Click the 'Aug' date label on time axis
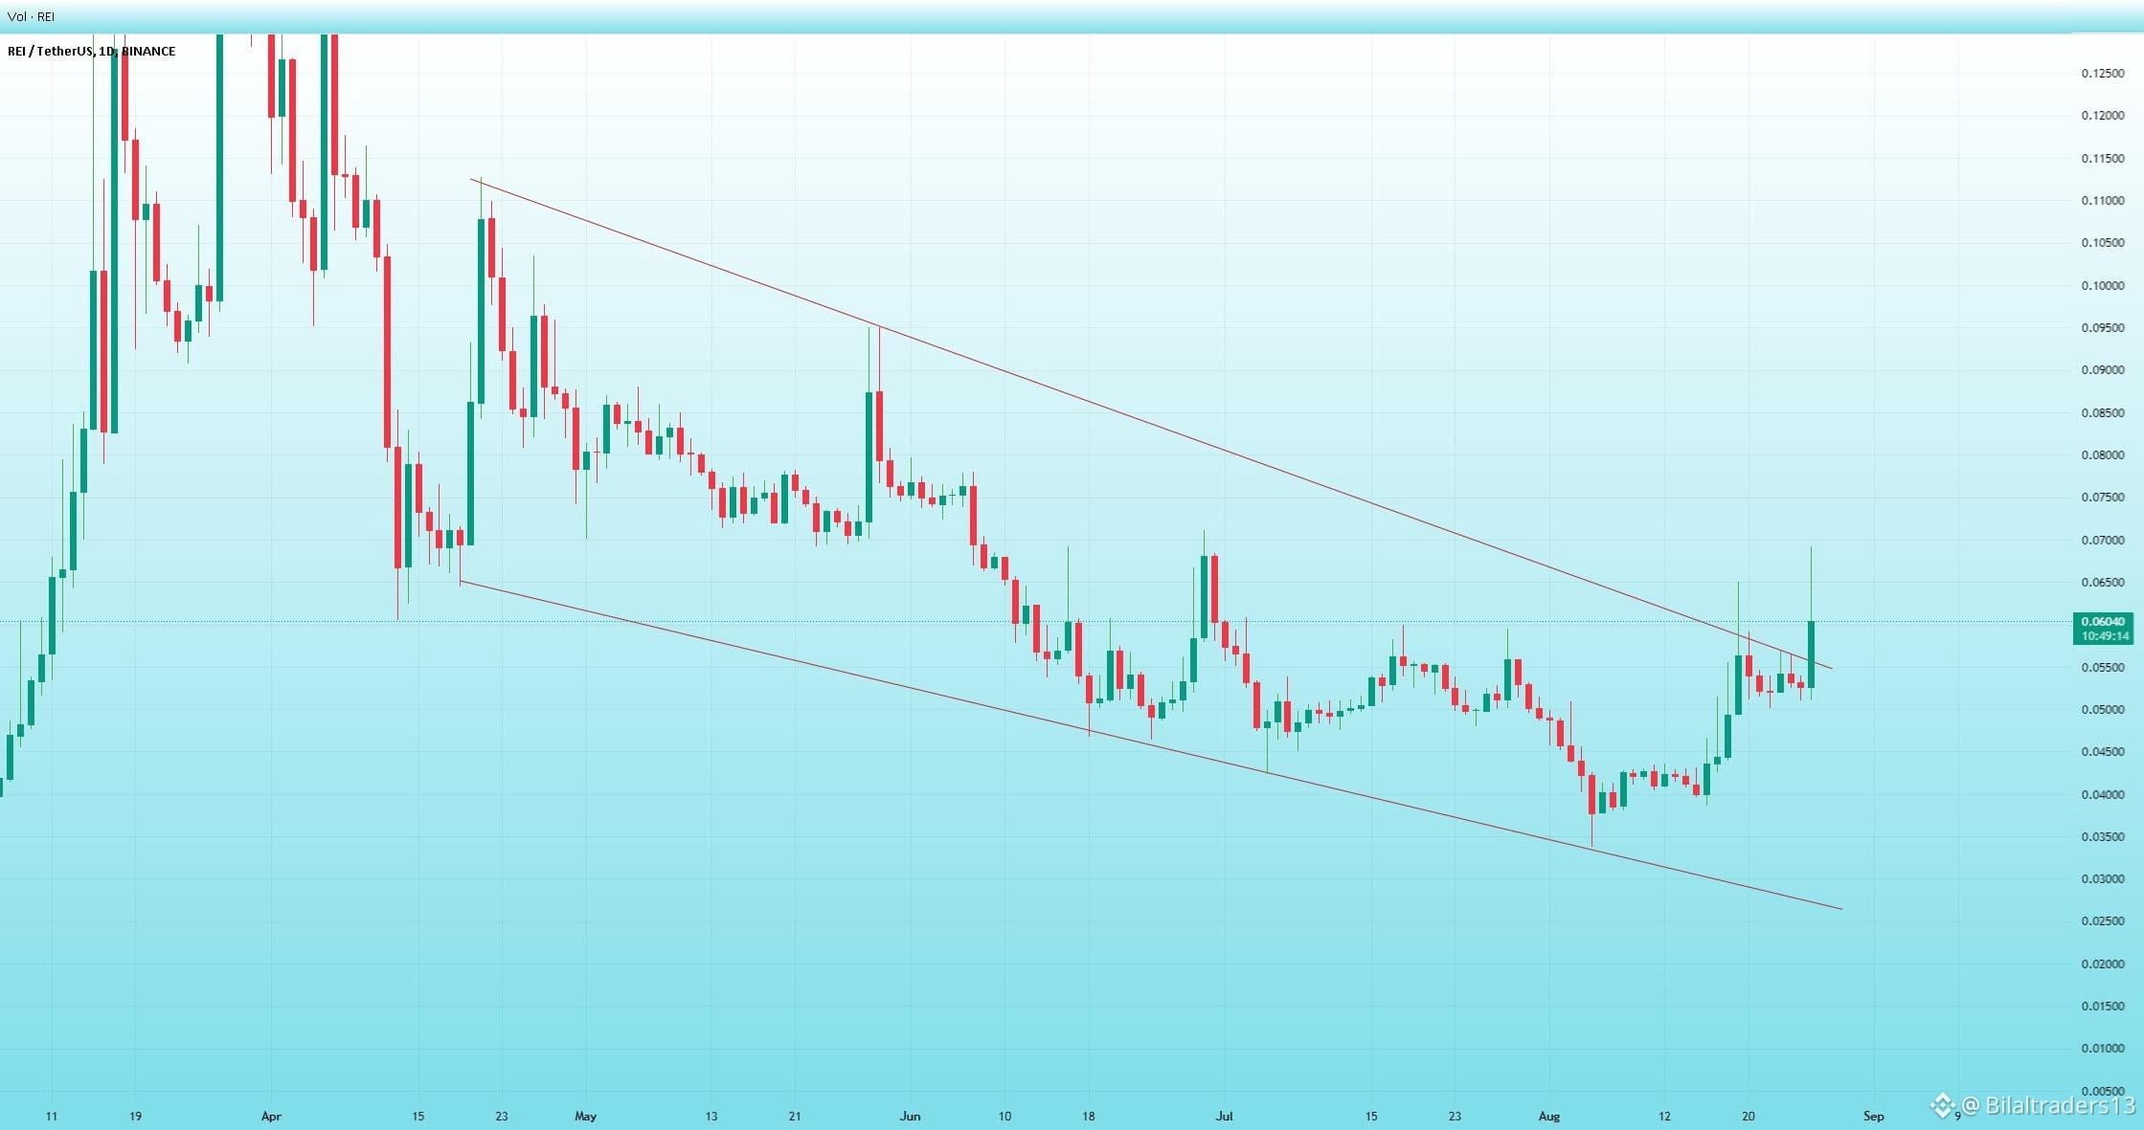Viewport: 2144px width, 1130px height. [1548, 1117]
